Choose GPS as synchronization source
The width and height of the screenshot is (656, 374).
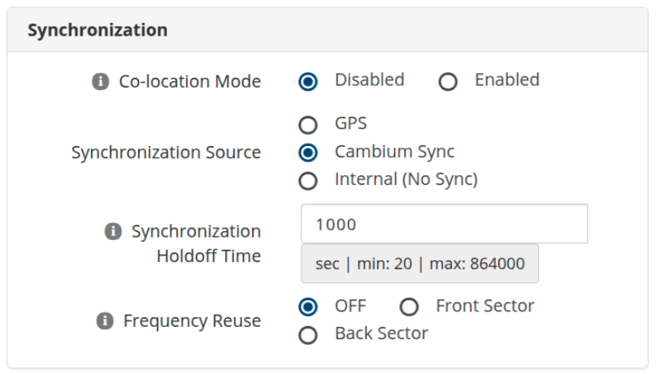coord(307,126)
